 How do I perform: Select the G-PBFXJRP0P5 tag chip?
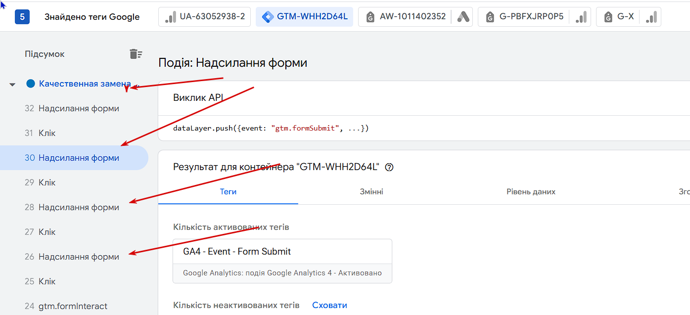(x=534, y=17)
